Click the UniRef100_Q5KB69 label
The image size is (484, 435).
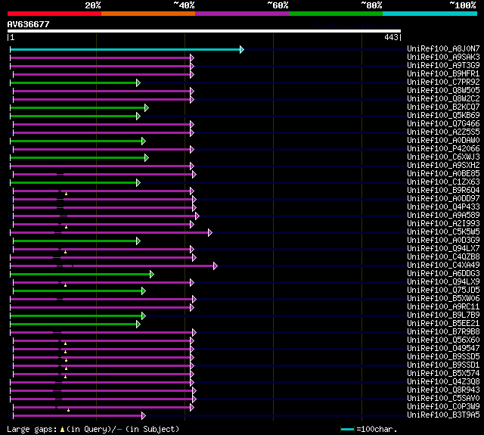coord(443,116)
